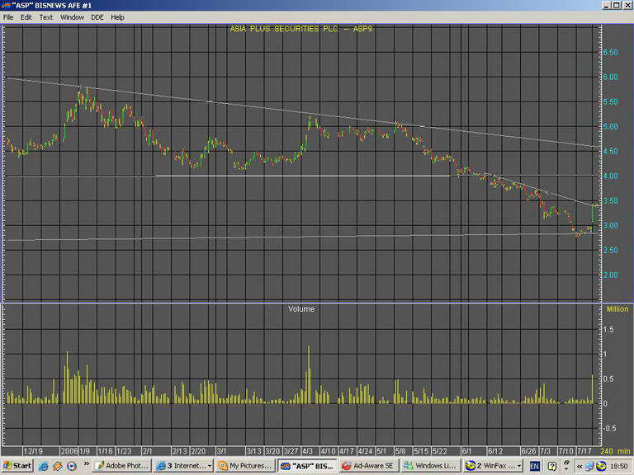
Task: Click the "ASP" BISNEWS taskbar button
Action: (307, 466)
